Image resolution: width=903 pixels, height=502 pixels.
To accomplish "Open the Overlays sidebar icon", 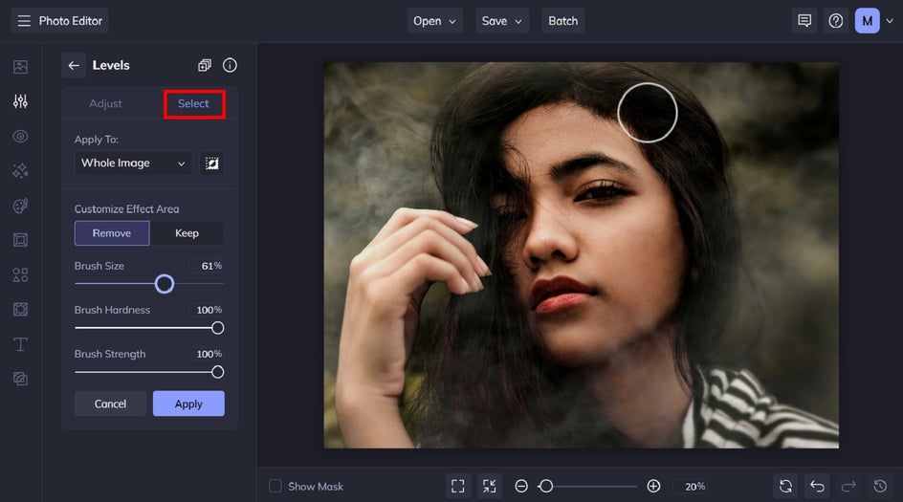I will click(20, 309).
